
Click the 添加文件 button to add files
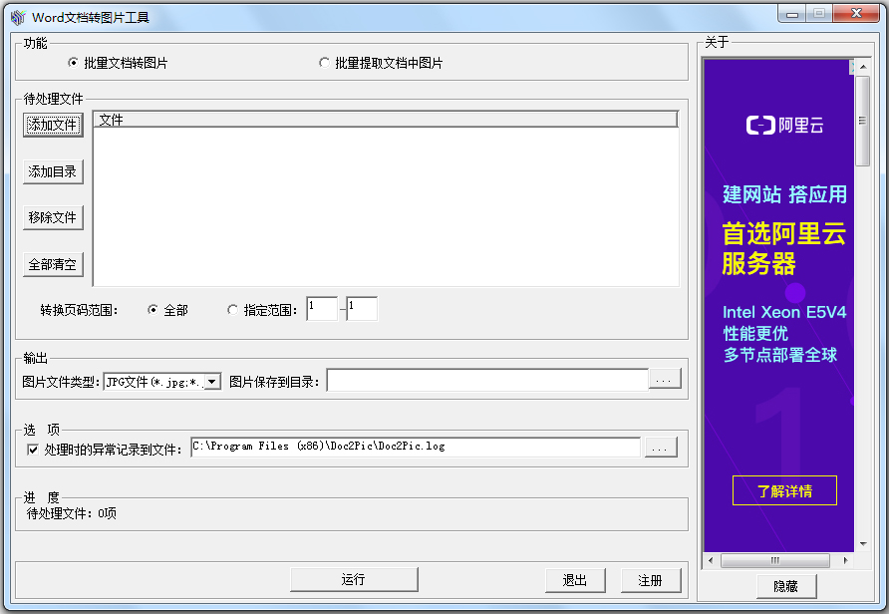point(52,125)
